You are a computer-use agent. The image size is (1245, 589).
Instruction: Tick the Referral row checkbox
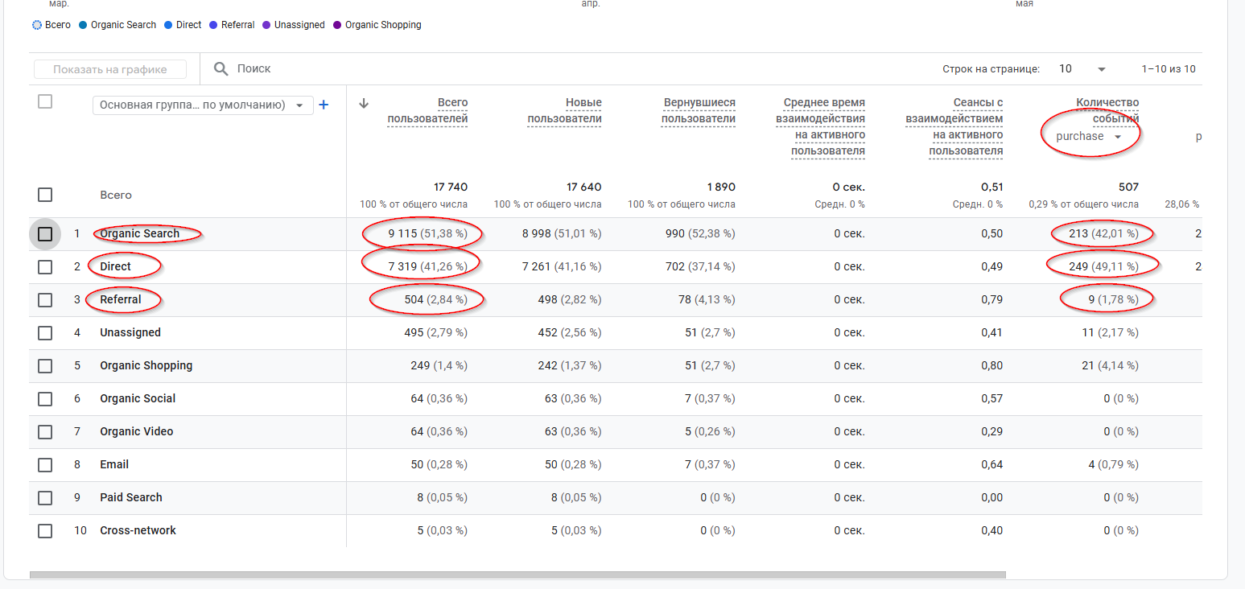45,300
